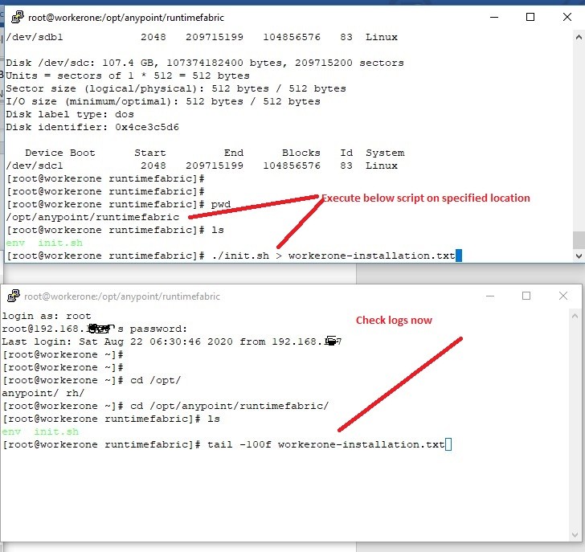This screenshot has width=585, height=552.
Task: Click the up arrow of bottom window scrollbar
Action: tap(575, 316)
